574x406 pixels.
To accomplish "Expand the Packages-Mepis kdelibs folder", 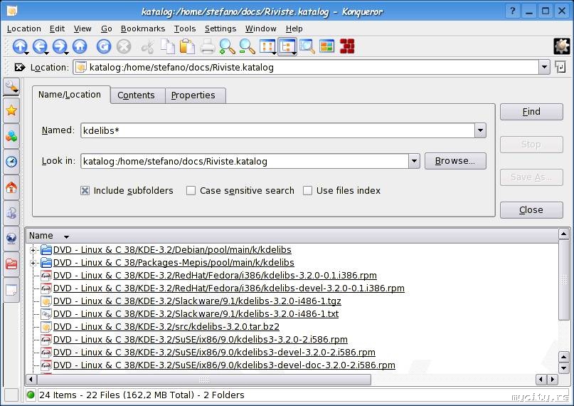I will 33,263.
